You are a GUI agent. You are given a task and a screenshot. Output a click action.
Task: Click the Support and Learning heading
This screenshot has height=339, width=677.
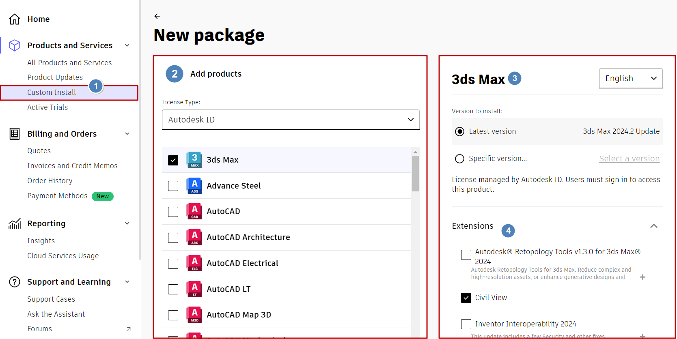click(x=69, y=282)
